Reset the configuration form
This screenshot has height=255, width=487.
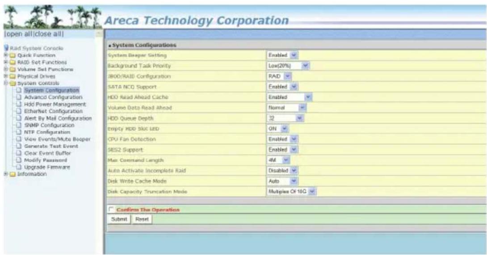point(142,219)
